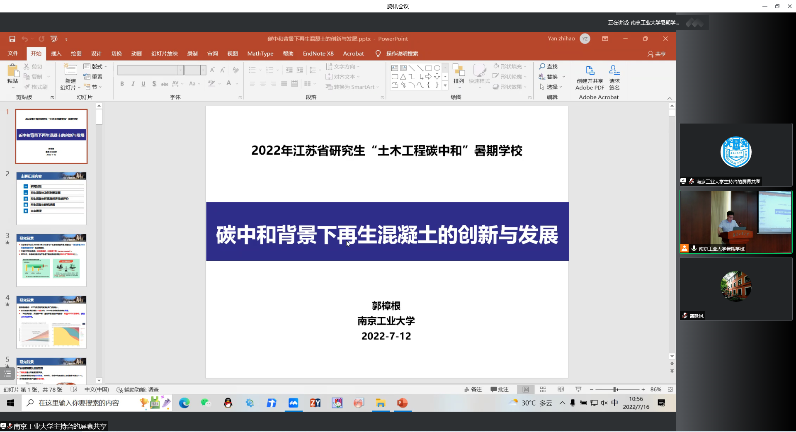Toggle Normal view in status bar
Image resolution: width=796 pixels, height=432 pixels.
[526, 389]
